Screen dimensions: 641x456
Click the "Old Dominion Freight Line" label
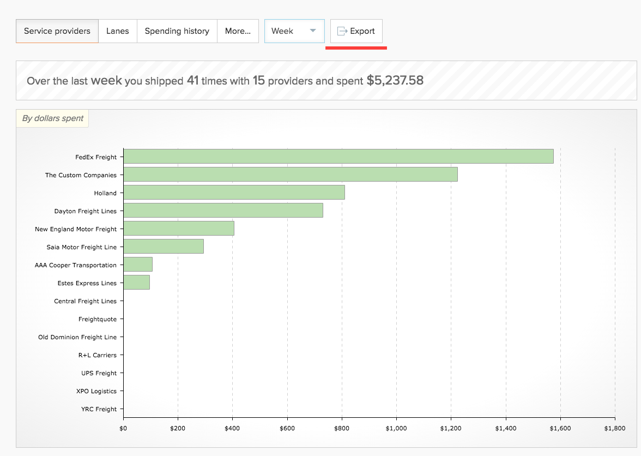77,337
